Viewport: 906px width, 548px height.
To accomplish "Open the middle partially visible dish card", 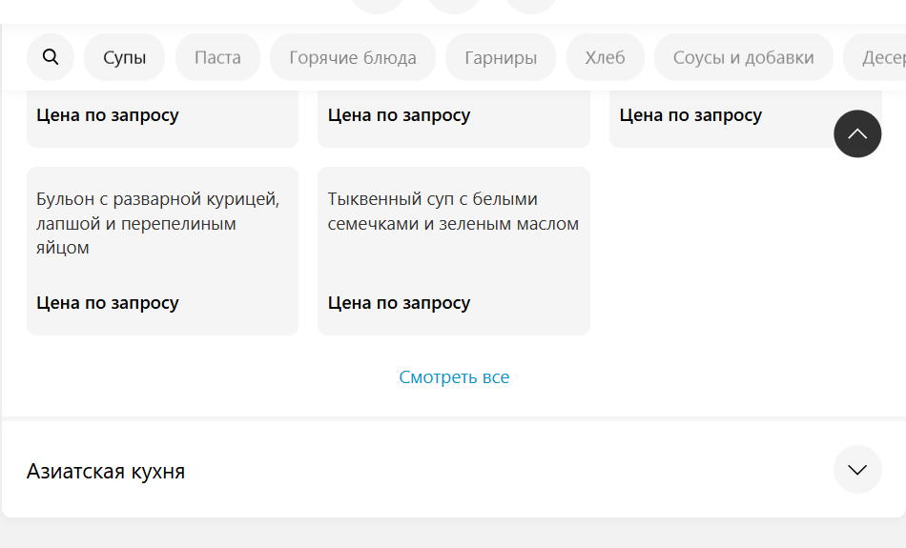I will (454, 118).
